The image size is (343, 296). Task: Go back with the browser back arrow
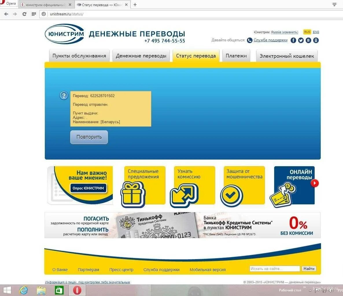6,14
